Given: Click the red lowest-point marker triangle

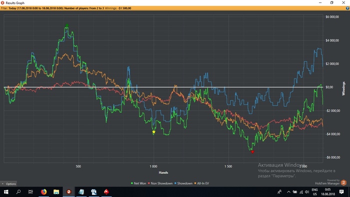Looking at the screenshot, I should 252,152.
